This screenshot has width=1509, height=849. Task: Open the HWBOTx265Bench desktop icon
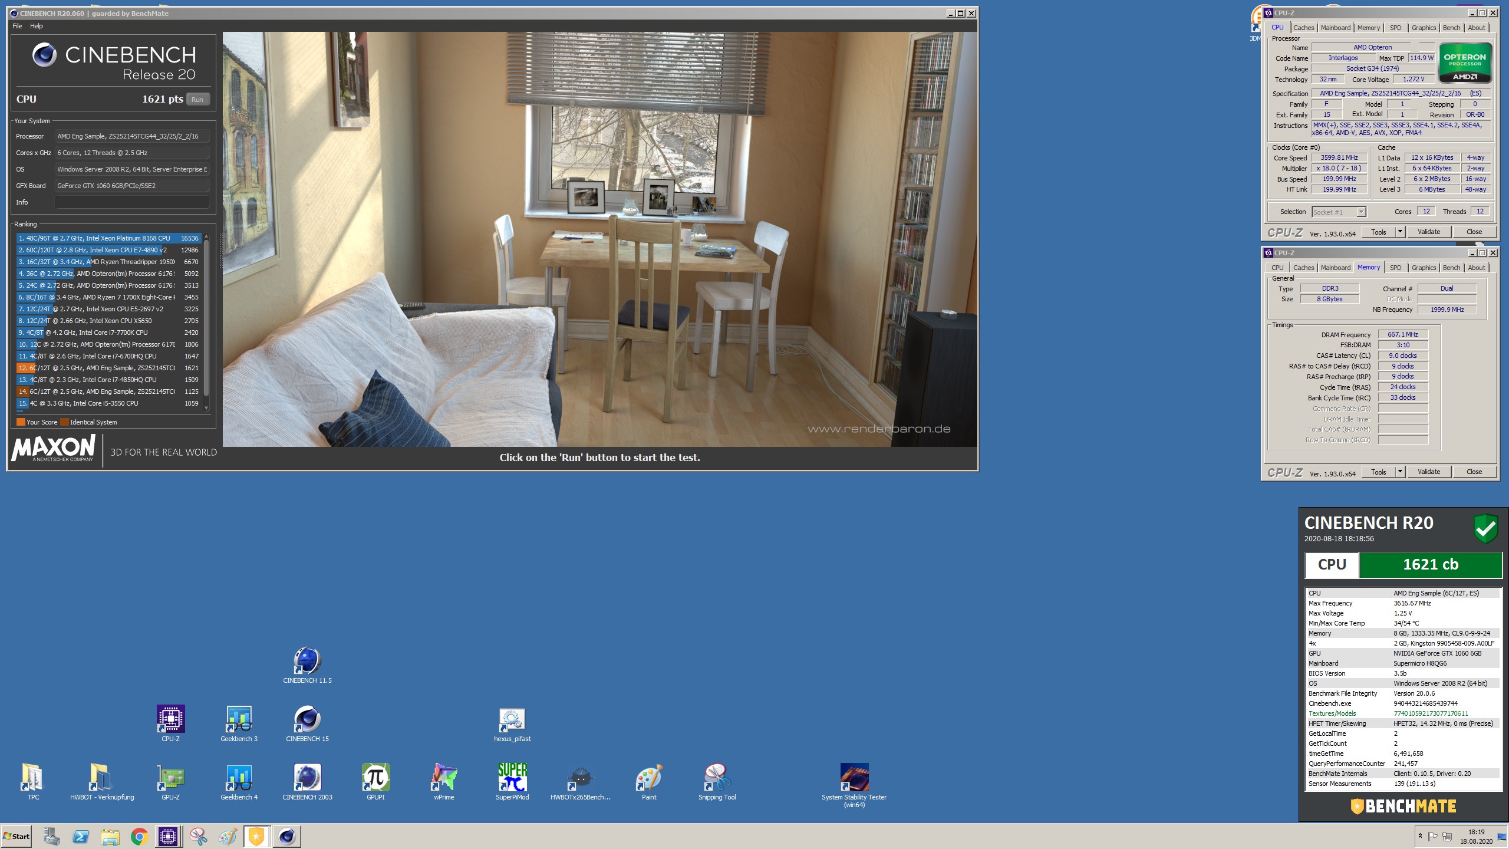581,782
